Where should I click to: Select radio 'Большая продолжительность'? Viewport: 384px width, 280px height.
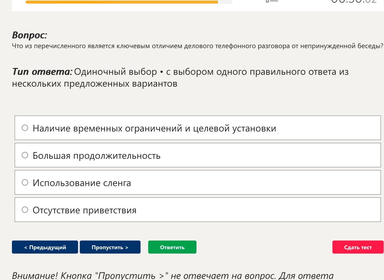pos(25,155)
